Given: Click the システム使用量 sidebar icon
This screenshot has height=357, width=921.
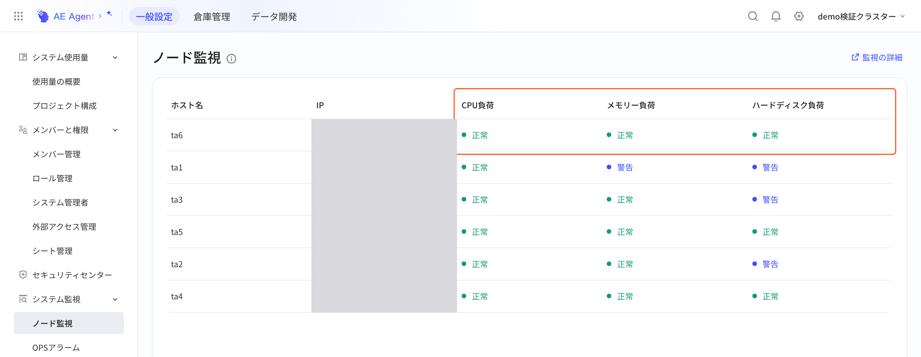Looking at the screenshot, I should [23, 57].
